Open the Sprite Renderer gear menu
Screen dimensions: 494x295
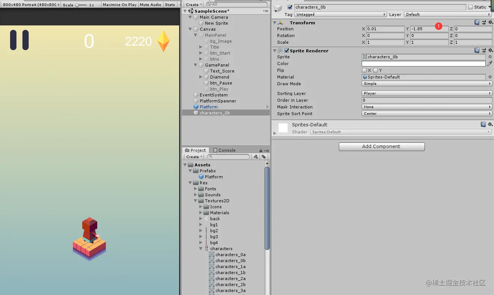pos(490,50)
